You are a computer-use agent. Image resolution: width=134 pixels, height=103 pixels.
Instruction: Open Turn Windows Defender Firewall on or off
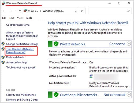[20, 51]
